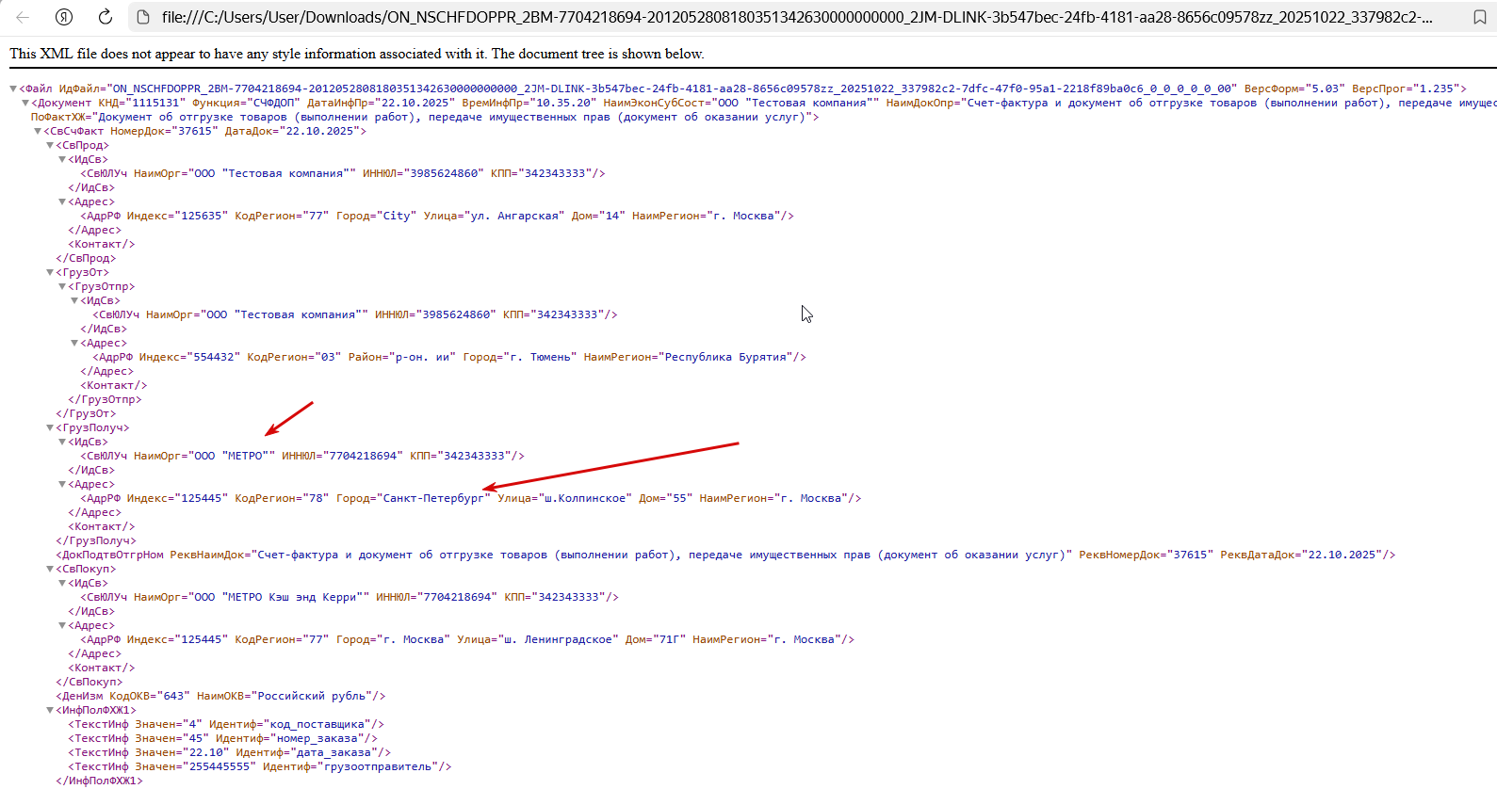Click РеквНомерДок="37615" attribute
This screenshot has height=789, width=1497.
point(1146,555)
